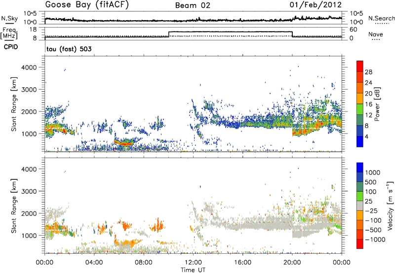Screen dimensions: 395x273
Task: Click the '04:00' time tick label
Action: click(94, 263)
